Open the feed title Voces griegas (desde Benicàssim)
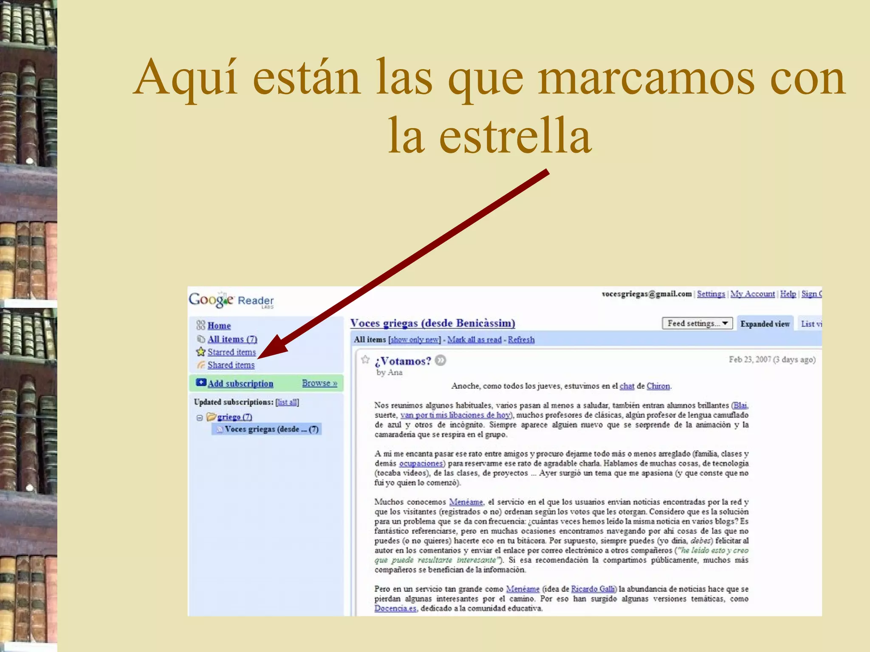 point(432,323)
